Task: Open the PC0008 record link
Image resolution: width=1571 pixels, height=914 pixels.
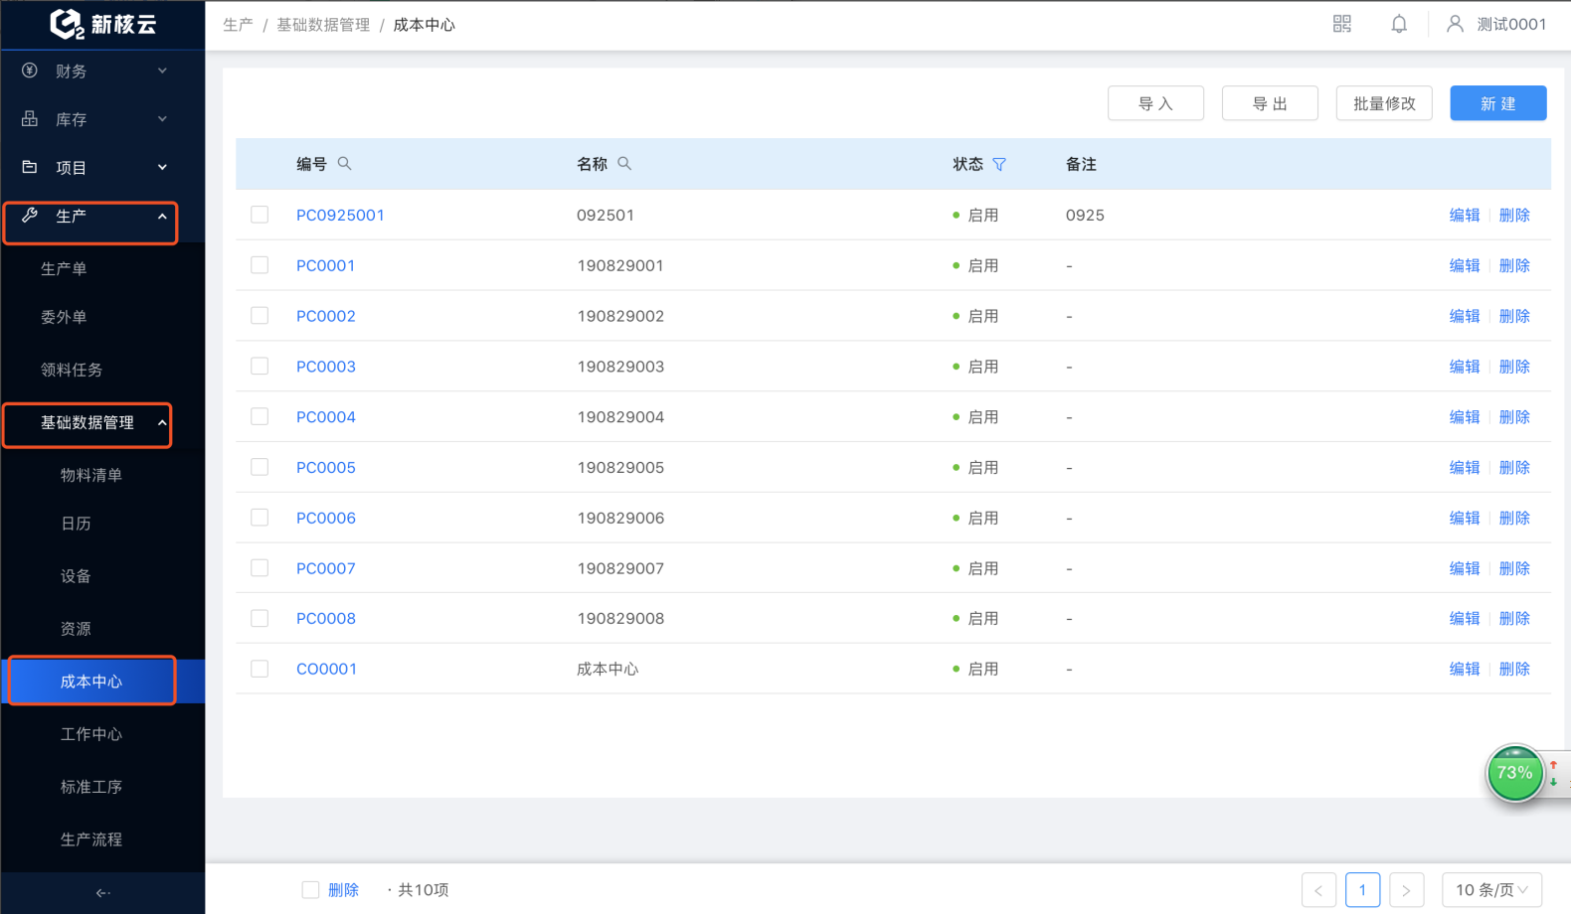Action: click(326, 618)
